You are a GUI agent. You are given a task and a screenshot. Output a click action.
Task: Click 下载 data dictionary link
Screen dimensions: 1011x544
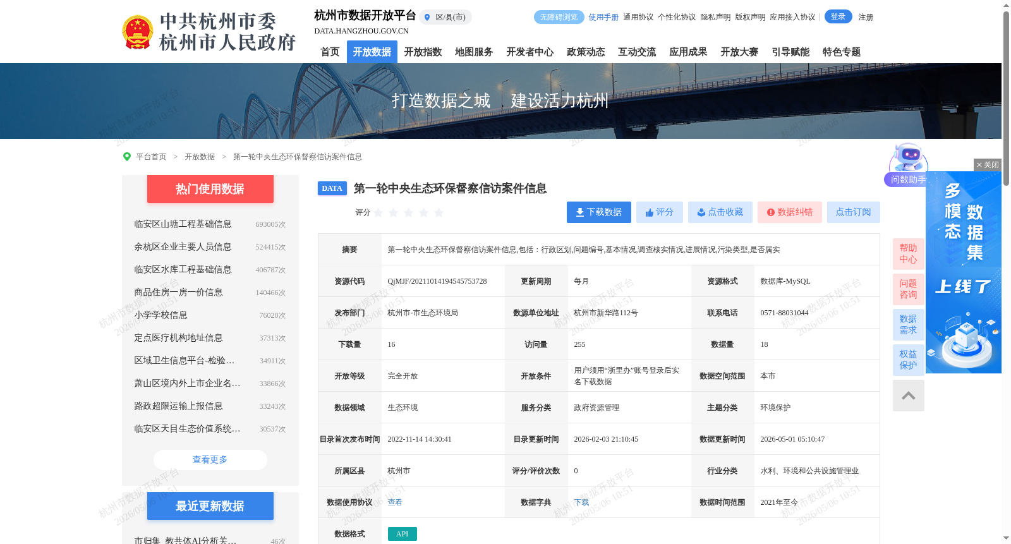[581, 502]
